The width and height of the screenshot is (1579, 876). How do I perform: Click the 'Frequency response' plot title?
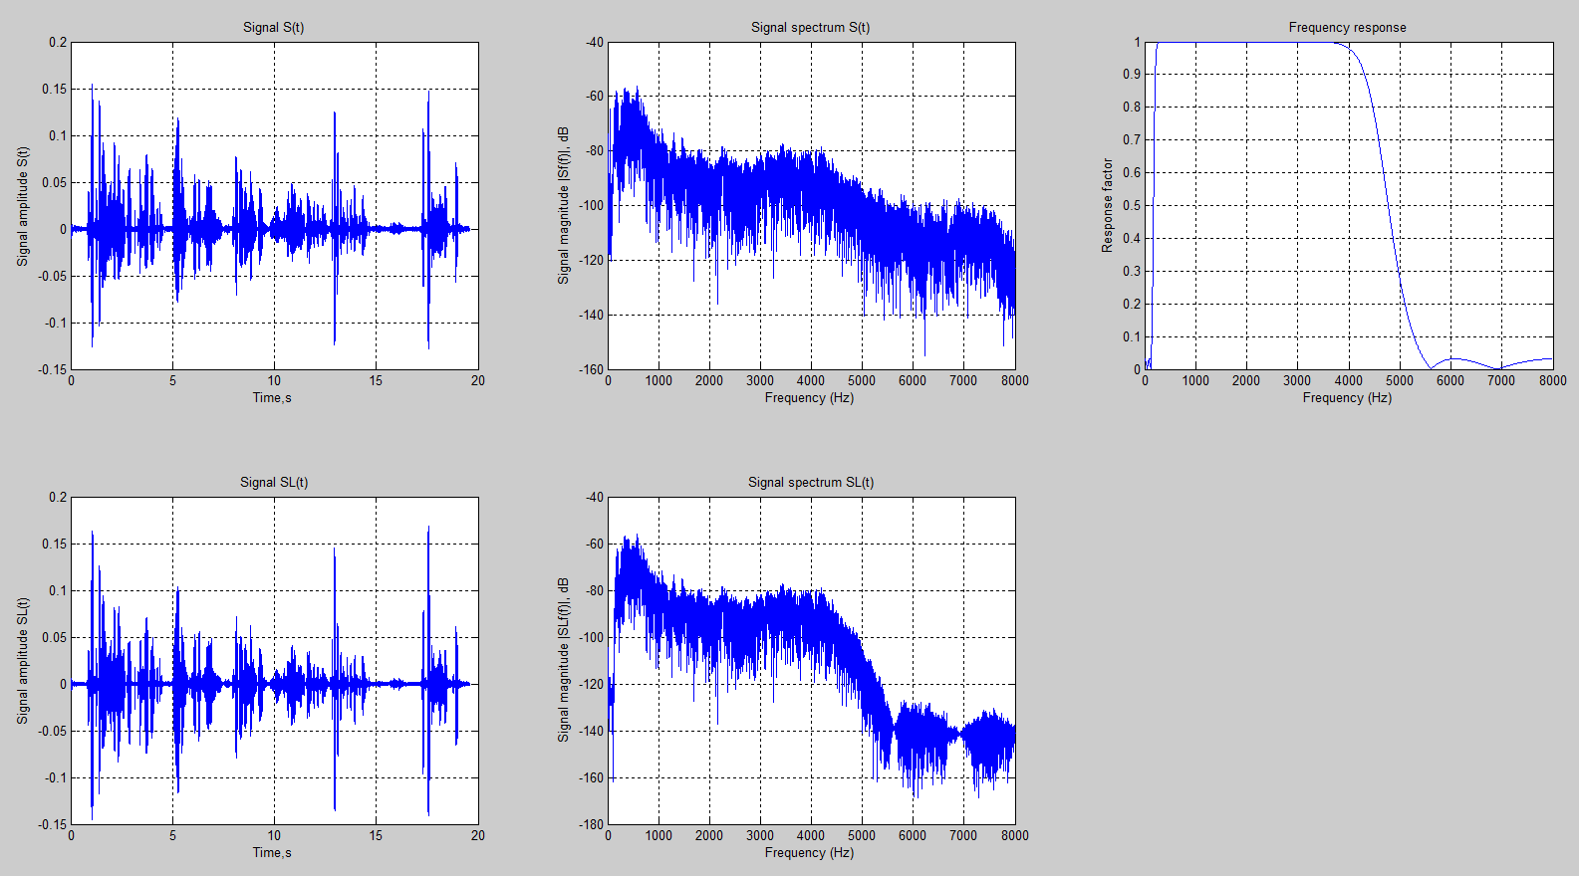[1347, 28]
